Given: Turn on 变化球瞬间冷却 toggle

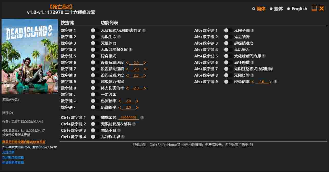Looking at the screenshot, I should pos(228,56).
